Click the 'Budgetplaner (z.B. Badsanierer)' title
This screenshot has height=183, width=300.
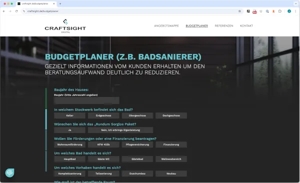pyautogui.click(x=123, y=57)
